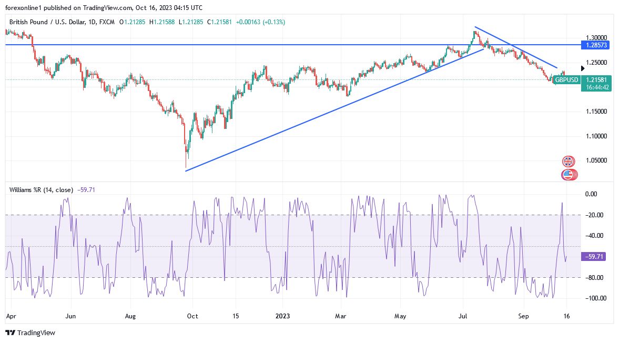Viewport: 619px width, 342px height.
Task: Click the blue 1.28573 price level label
Action: [597, 46]
